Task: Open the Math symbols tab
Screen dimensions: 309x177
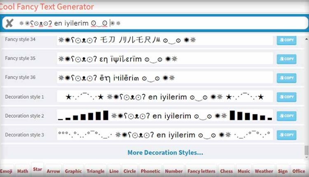Action: coord(23,171)
